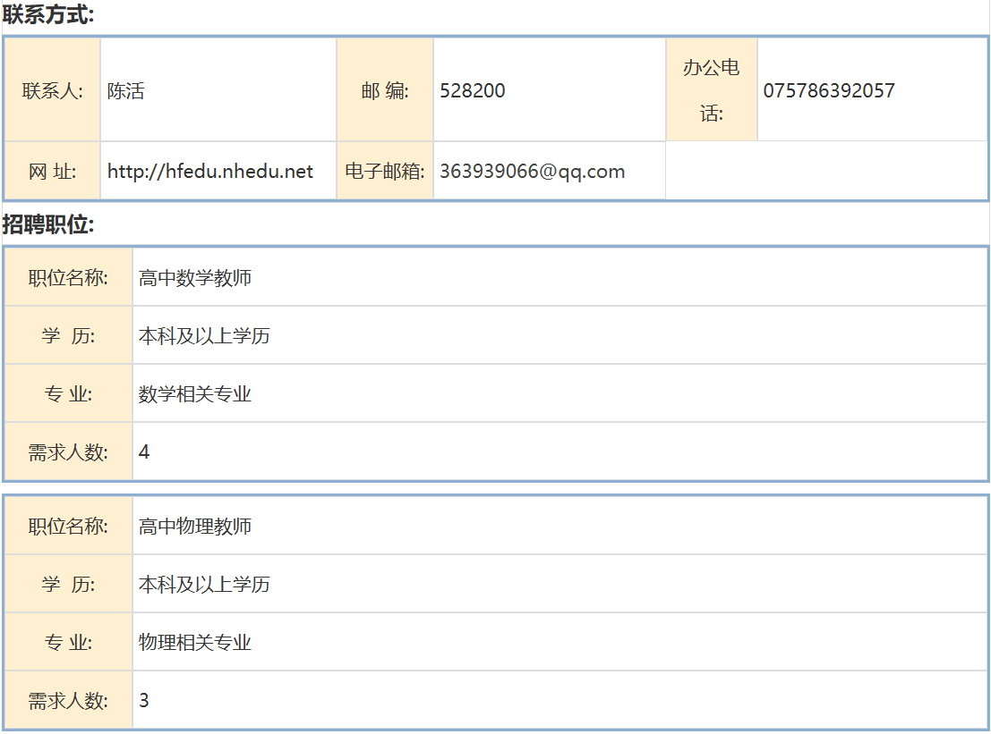
Task: Click the website URL http://hfedu.nhedu.net
Action: 210,172
